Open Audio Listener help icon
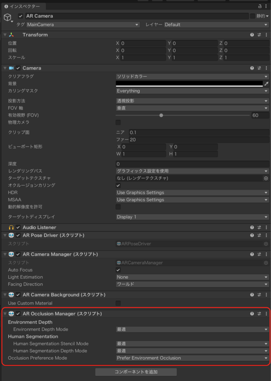Screen dimensions: 271x381 [x=252, y=228]
